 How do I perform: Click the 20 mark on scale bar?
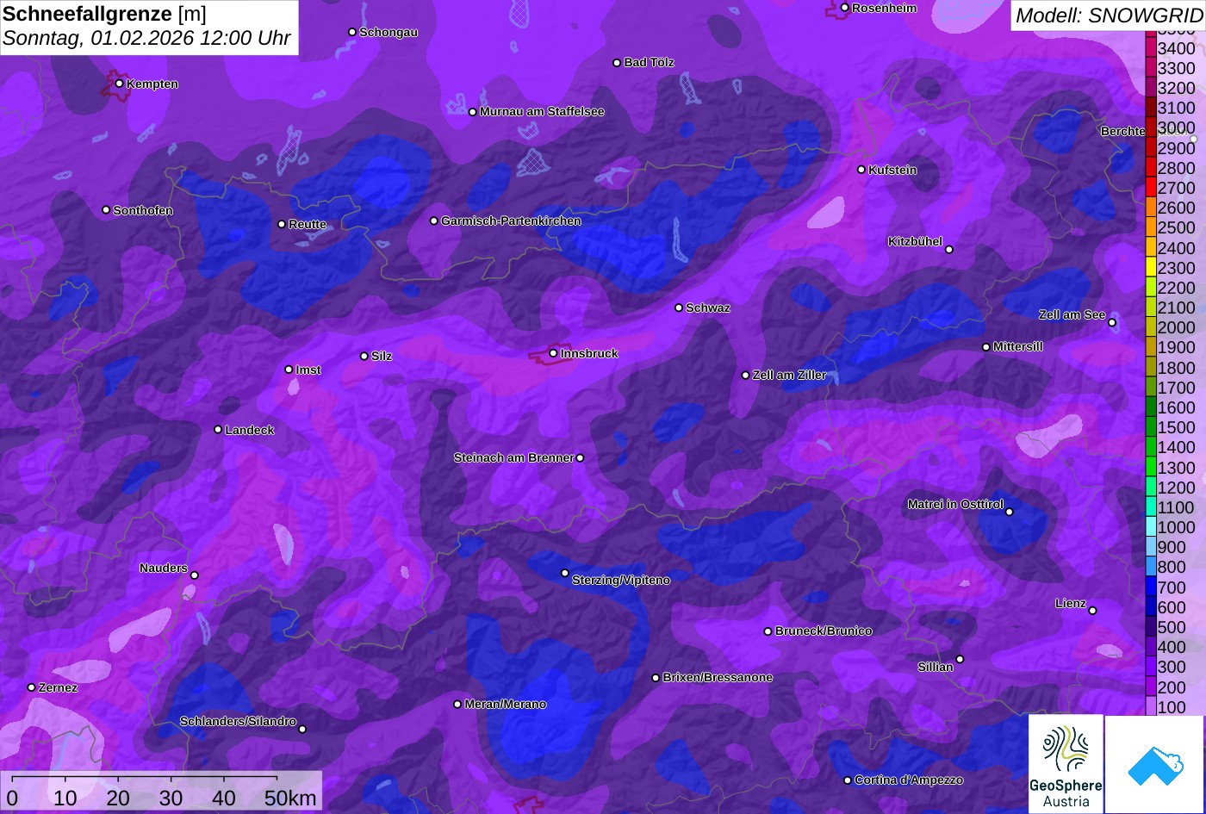[118, 798]
